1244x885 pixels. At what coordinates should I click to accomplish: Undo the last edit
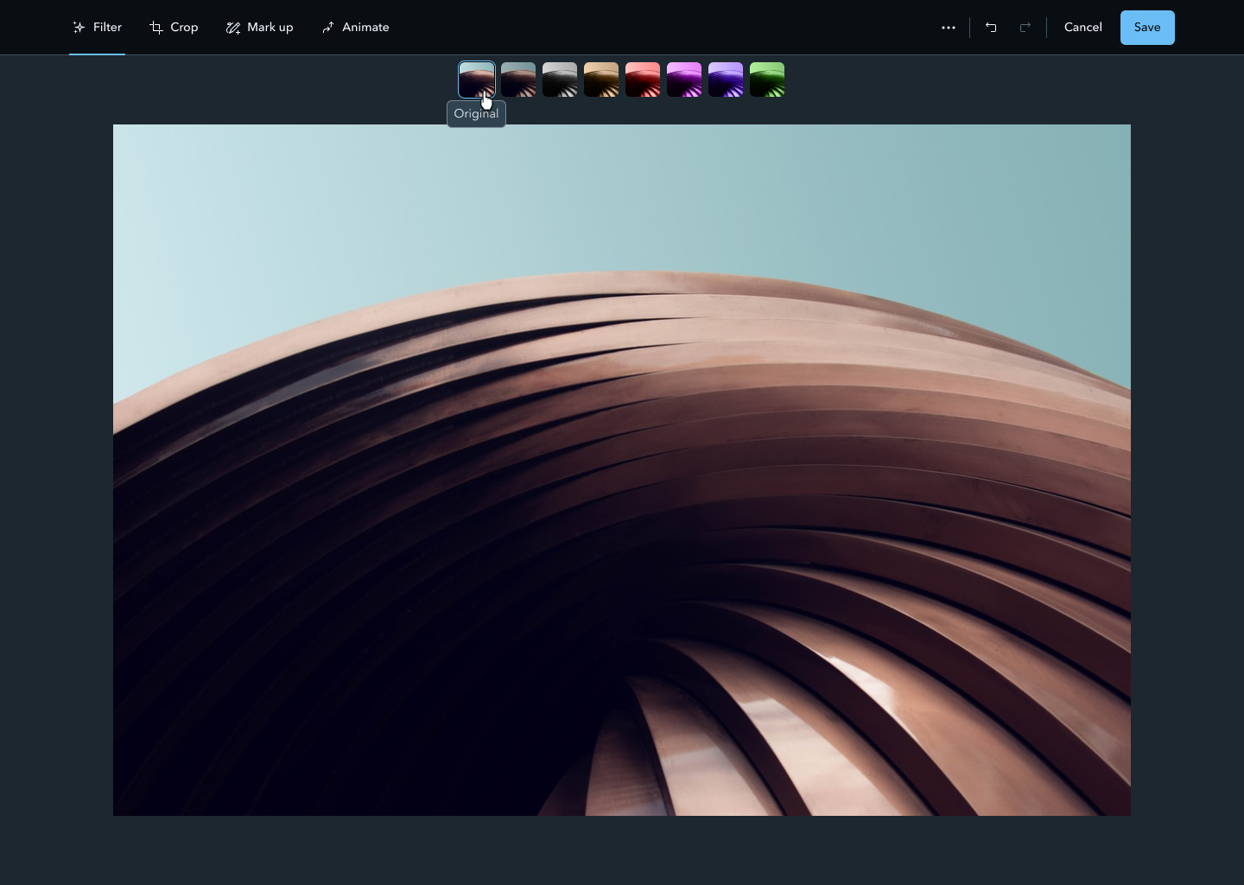991,27
